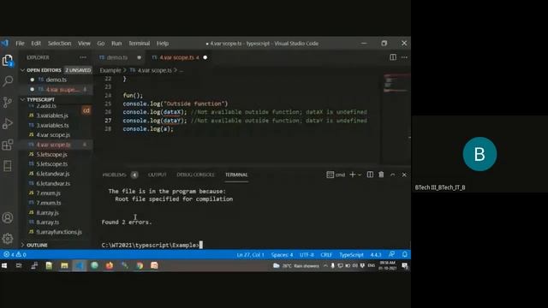The image size is (548, 308).
Task: Split the terminal panel
Action: pos(370,175)
